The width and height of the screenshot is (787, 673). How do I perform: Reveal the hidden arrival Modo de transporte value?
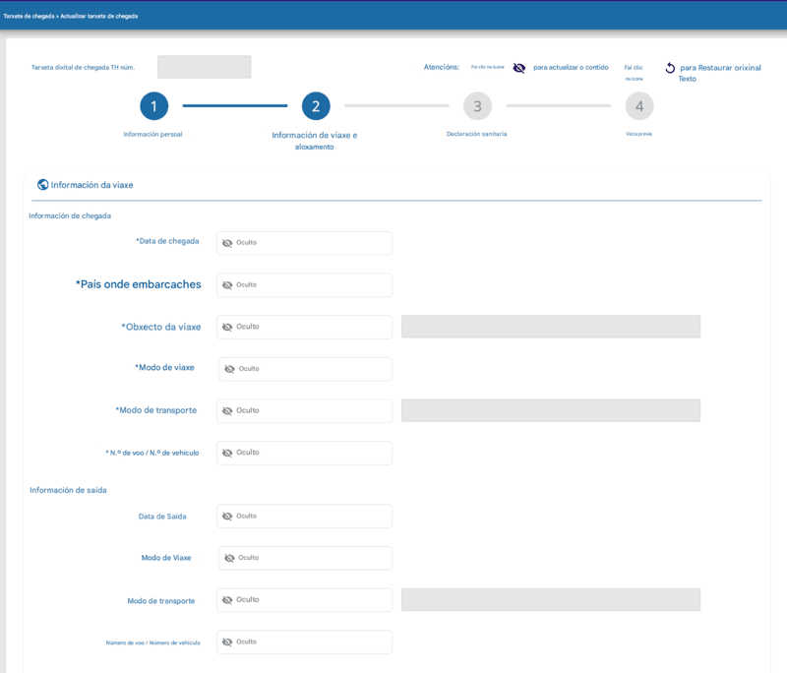coord(227,411)
